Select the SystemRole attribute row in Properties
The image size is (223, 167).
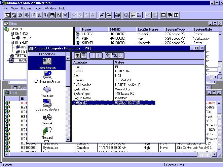pyautogui.click(x=113, y=89)
